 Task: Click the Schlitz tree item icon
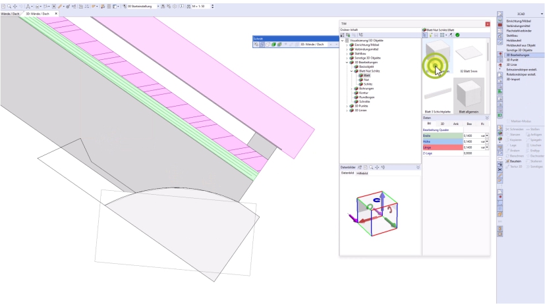point(361,84)
